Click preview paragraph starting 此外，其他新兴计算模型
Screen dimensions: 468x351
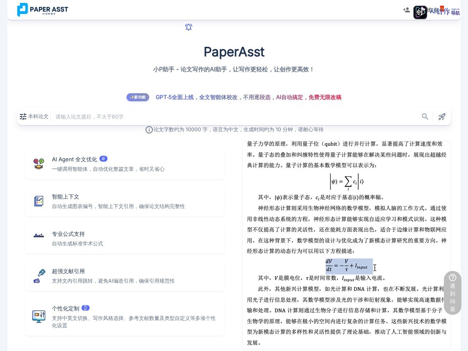(x=347, y=316)
